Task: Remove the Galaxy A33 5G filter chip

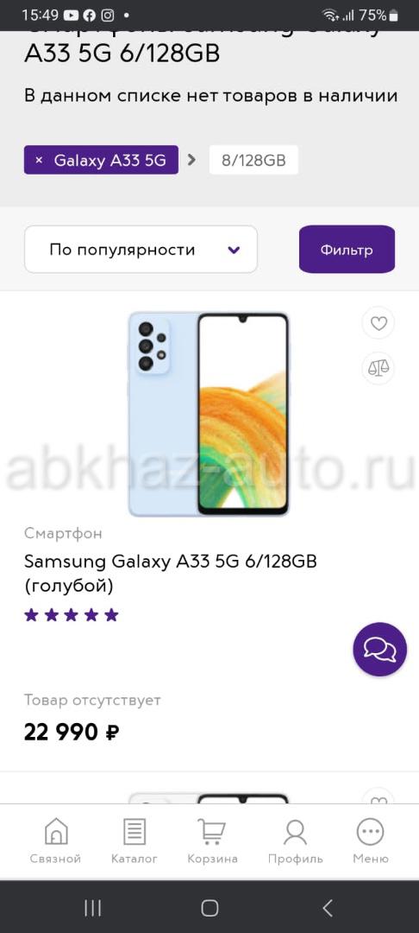Action: (39, 160)
